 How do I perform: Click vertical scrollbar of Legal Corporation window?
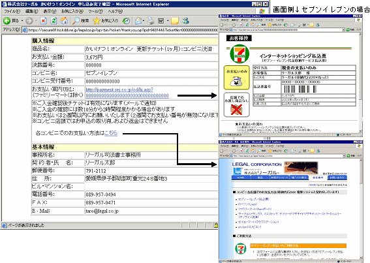(361, 209)
